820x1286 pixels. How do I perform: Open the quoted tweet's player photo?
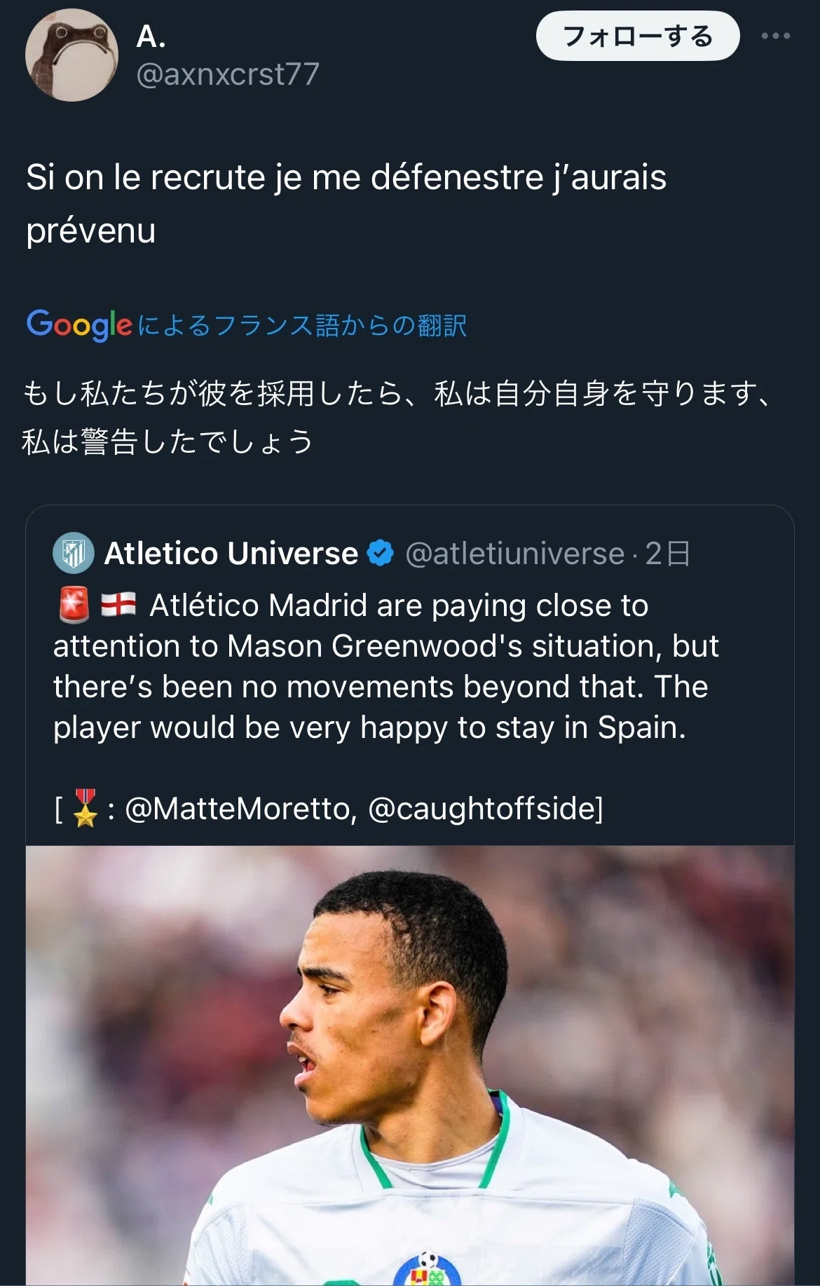click(x=410, y=1065)
